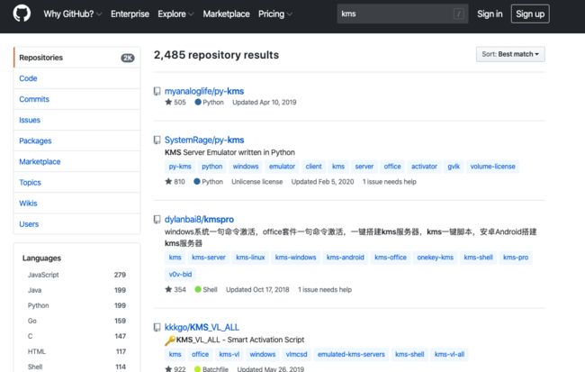Screen dimensions: 585x372
Task: Click '2,485 repository results' heading
Action: pyautogui.click(x=216, y=55)
